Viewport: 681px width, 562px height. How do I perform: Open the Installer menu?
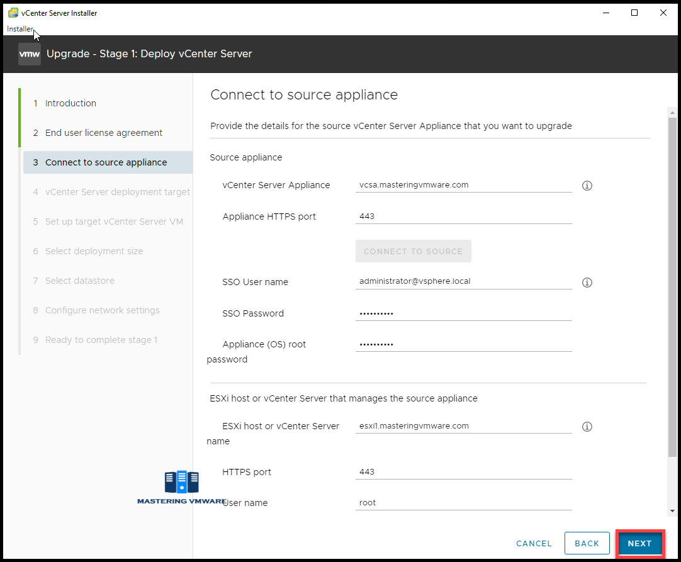tap(20, 29)
